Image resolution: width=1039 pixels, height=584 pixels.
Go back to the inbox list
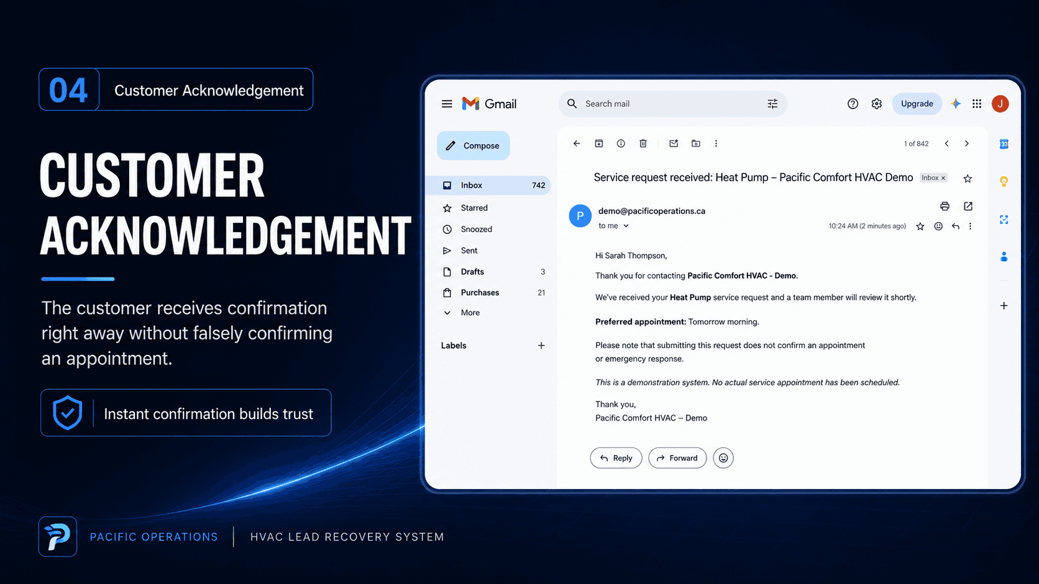(x=577, y=143)
